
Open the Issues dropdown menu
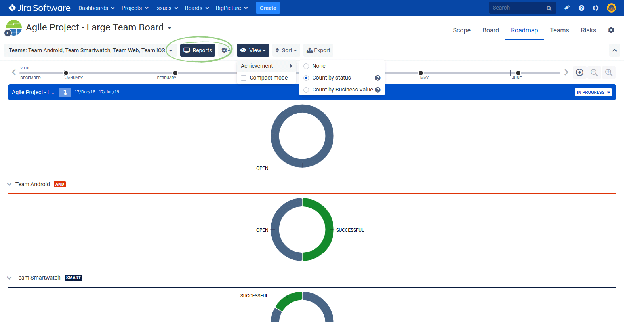(x=166, y=8)
